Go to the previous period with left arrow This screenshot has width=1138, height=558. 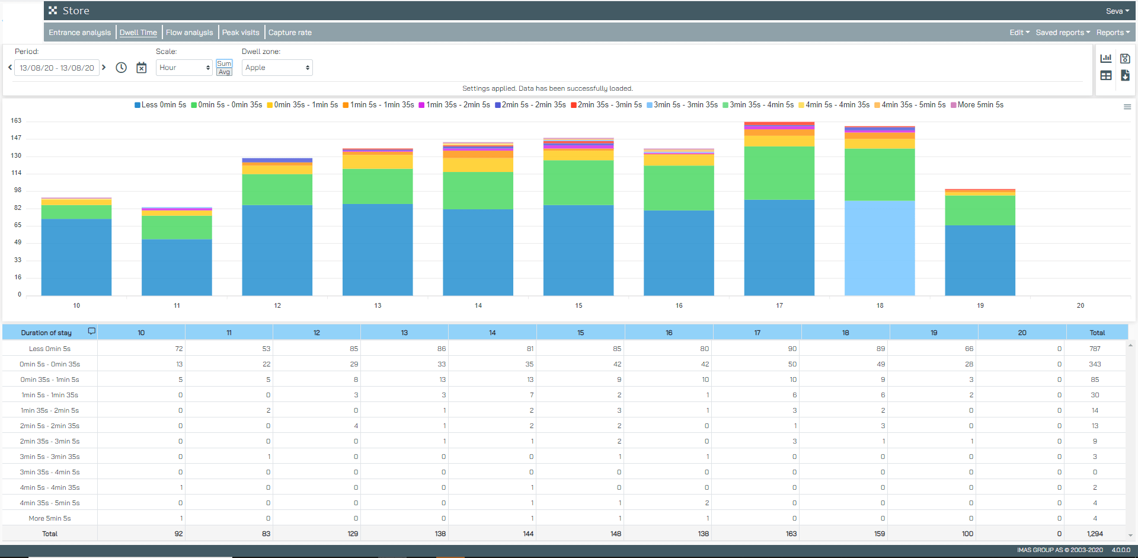click(10, 68)
